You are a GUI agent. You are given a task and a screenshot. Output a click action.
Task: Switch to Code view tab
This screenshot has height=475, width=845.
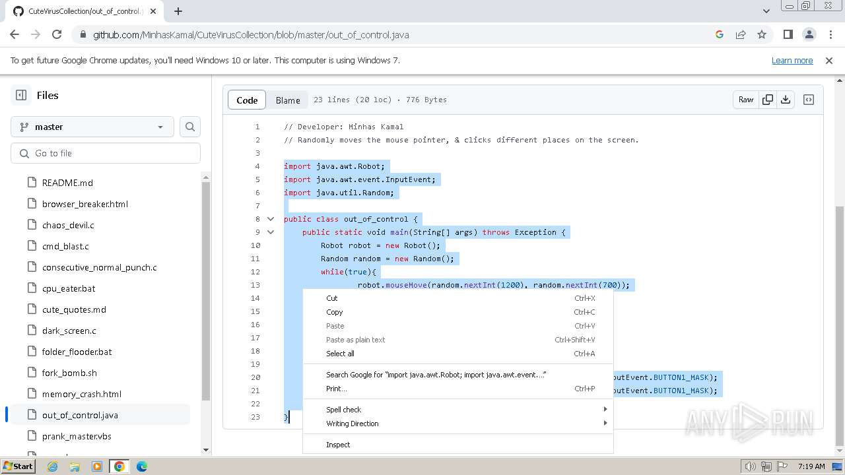[247, 100]
